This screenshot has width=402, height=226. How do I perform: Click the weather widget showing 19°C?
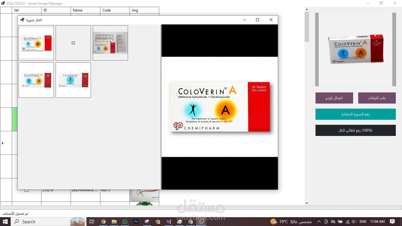(291, 222)
